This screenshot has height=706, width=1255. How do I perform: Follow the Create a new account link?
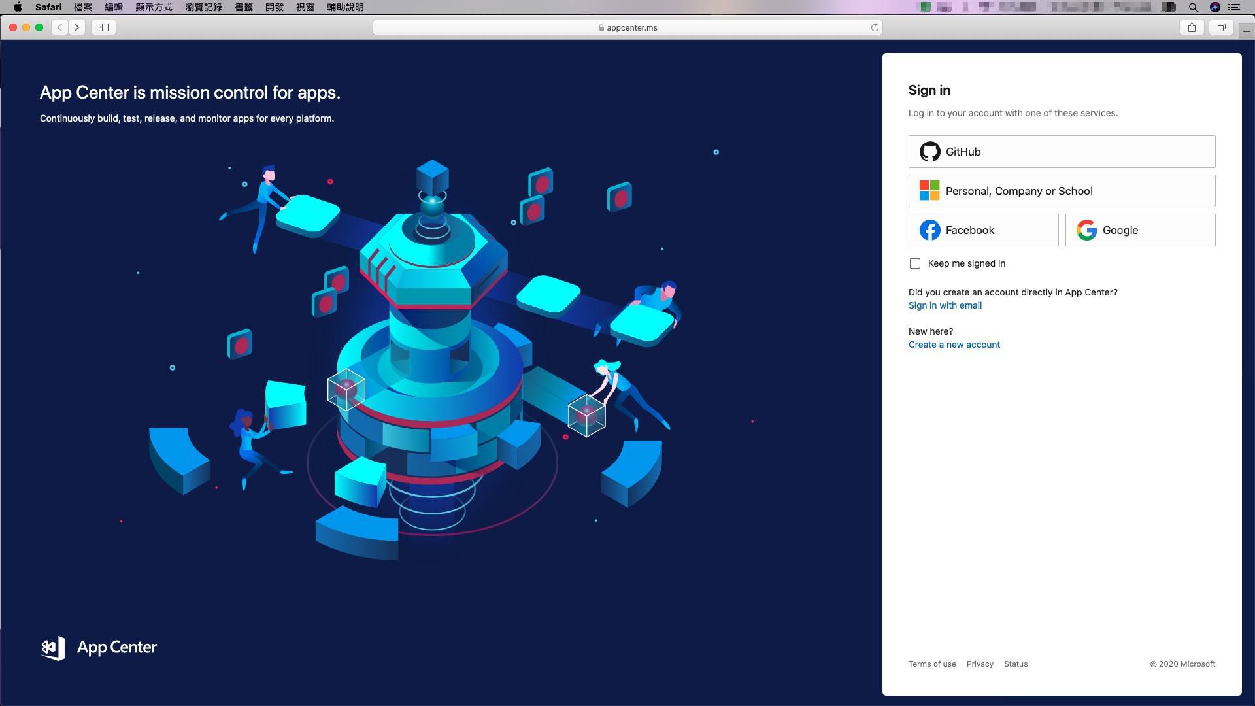click(954, 345)
